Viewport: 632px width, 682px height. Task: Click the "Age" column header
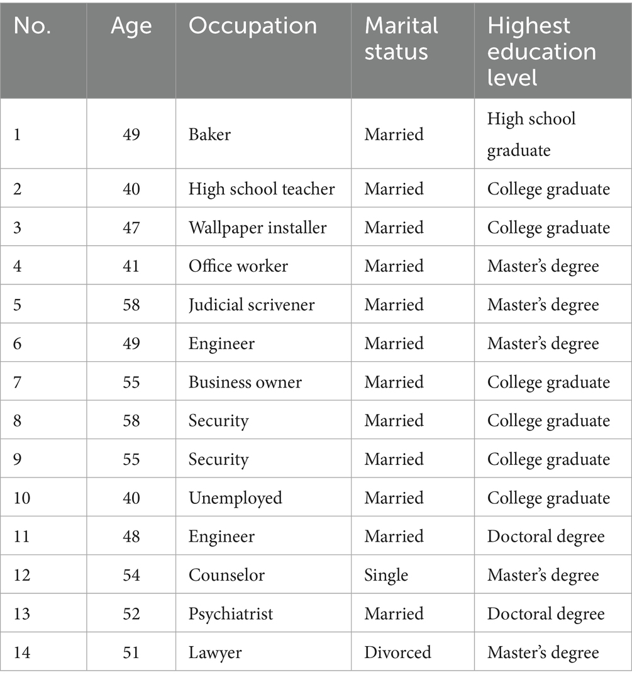(x=131, y=26)
